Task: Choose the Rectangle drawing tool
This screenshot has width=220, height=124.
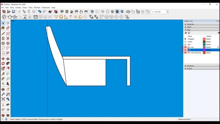Action: point(3,38)
